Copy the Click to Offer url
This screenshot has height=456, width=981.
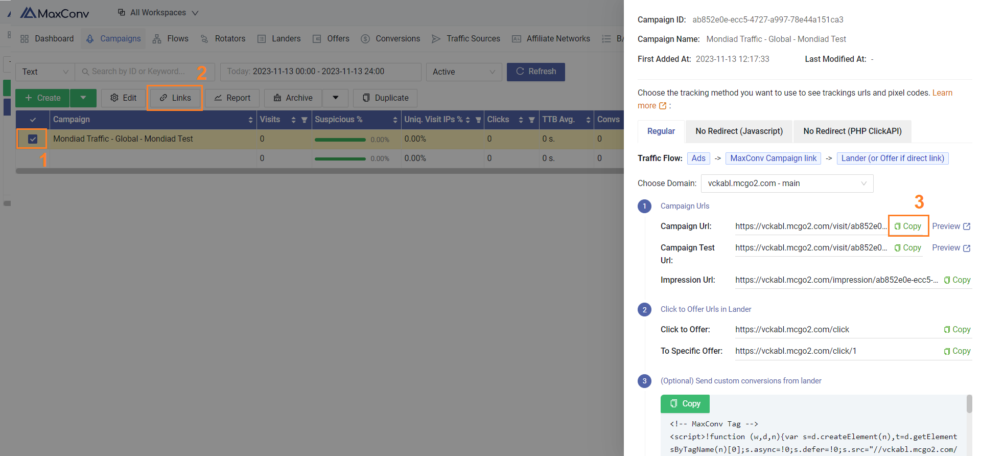957,330
